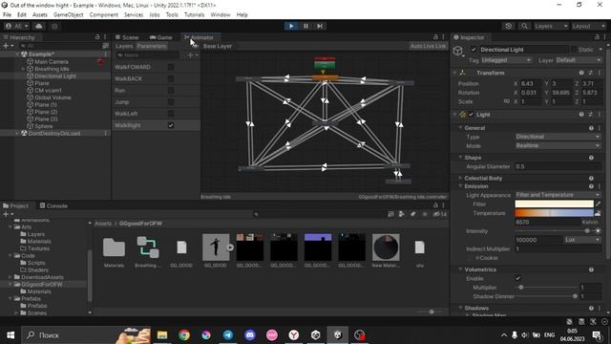Switch to the Game tab
Screen dimensions: 611x344
[161, 37]
